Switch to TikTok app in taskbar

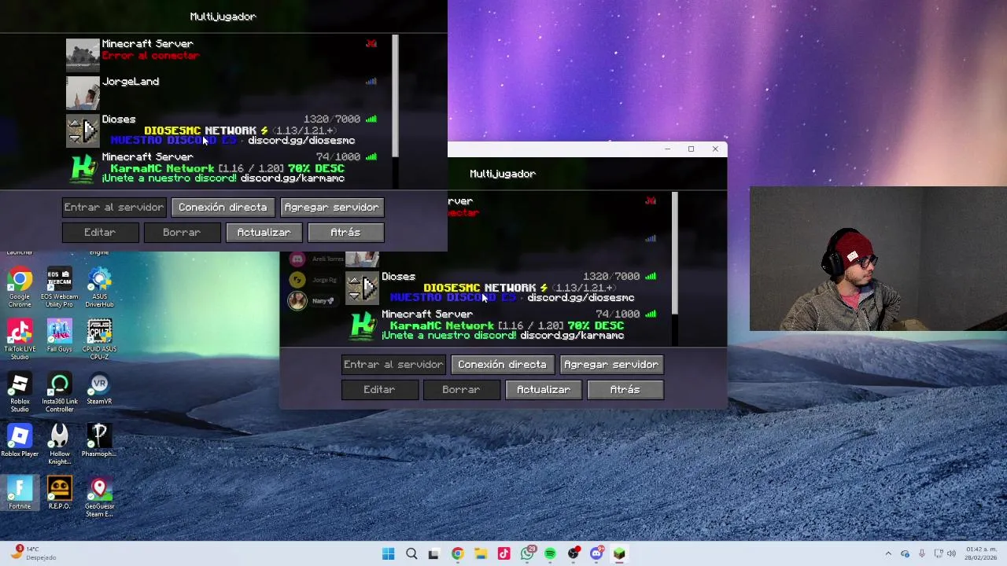[503, 553]
